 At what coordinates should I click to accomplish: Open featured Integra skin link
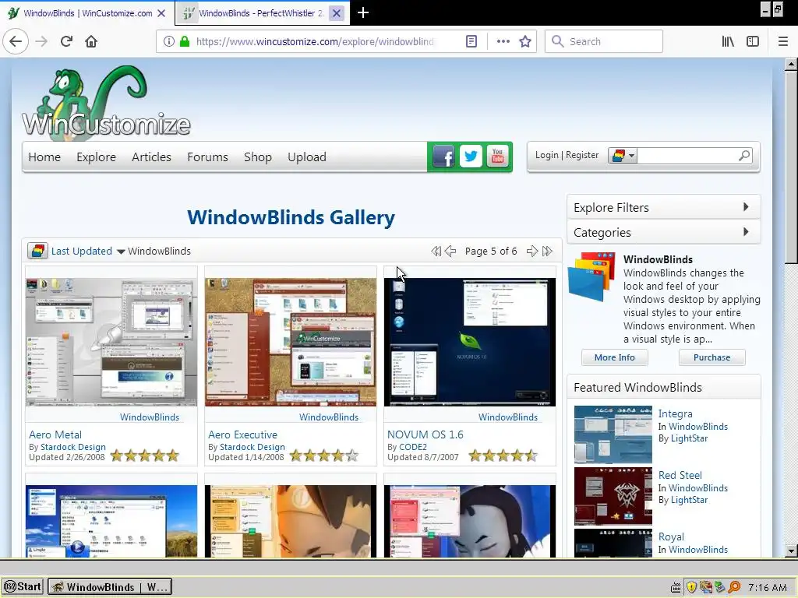pos(675,414)
